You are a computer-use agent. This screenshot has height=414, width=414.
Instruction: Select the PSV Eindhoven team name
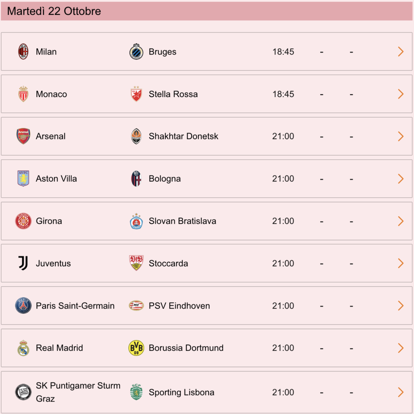(179, 306)
